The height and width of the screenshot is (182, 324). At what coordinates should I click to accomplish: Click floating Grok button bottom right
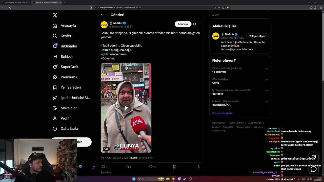click(x=314, y=157)
